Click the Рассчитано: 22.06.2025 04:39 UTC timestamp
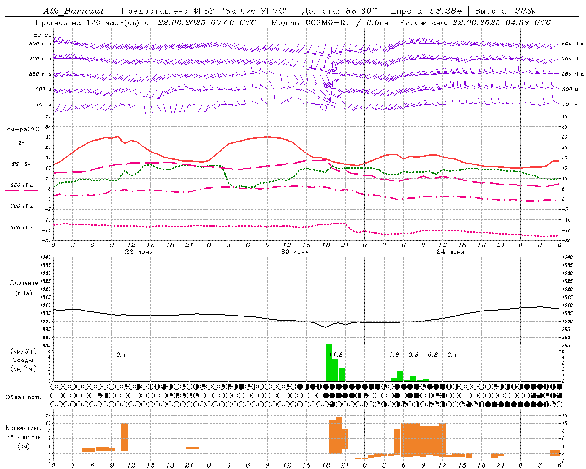The height and width of the screenshot is (469, 586). click(475, 22)
